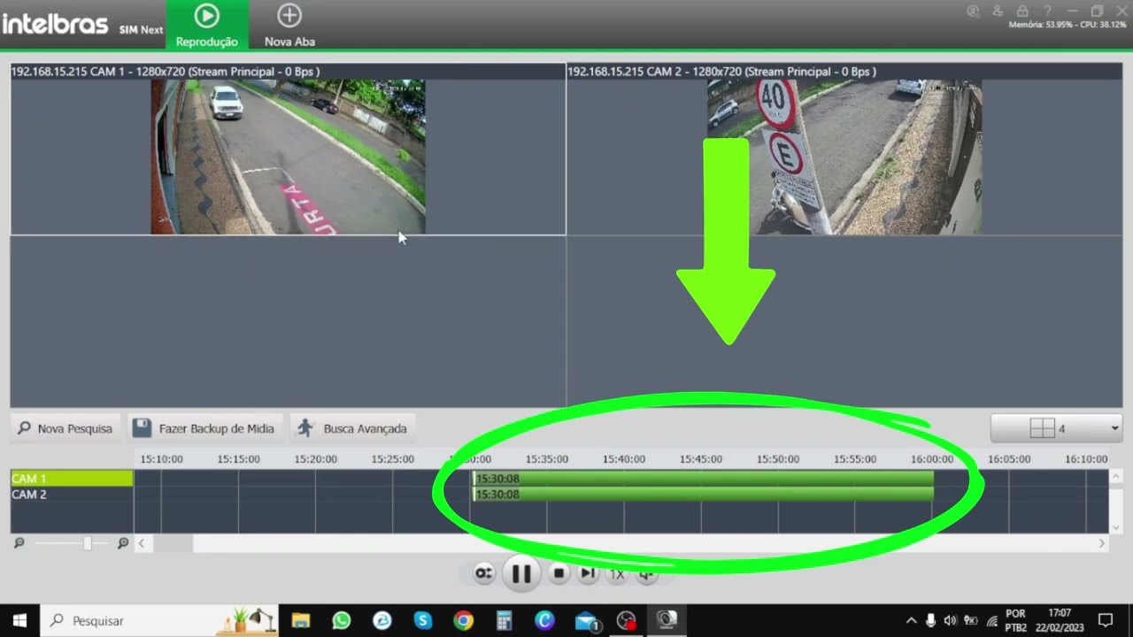This screenshot has width=1133, height=637.
Task: Open the Reprodução tab
Action: tap(206, 25)
